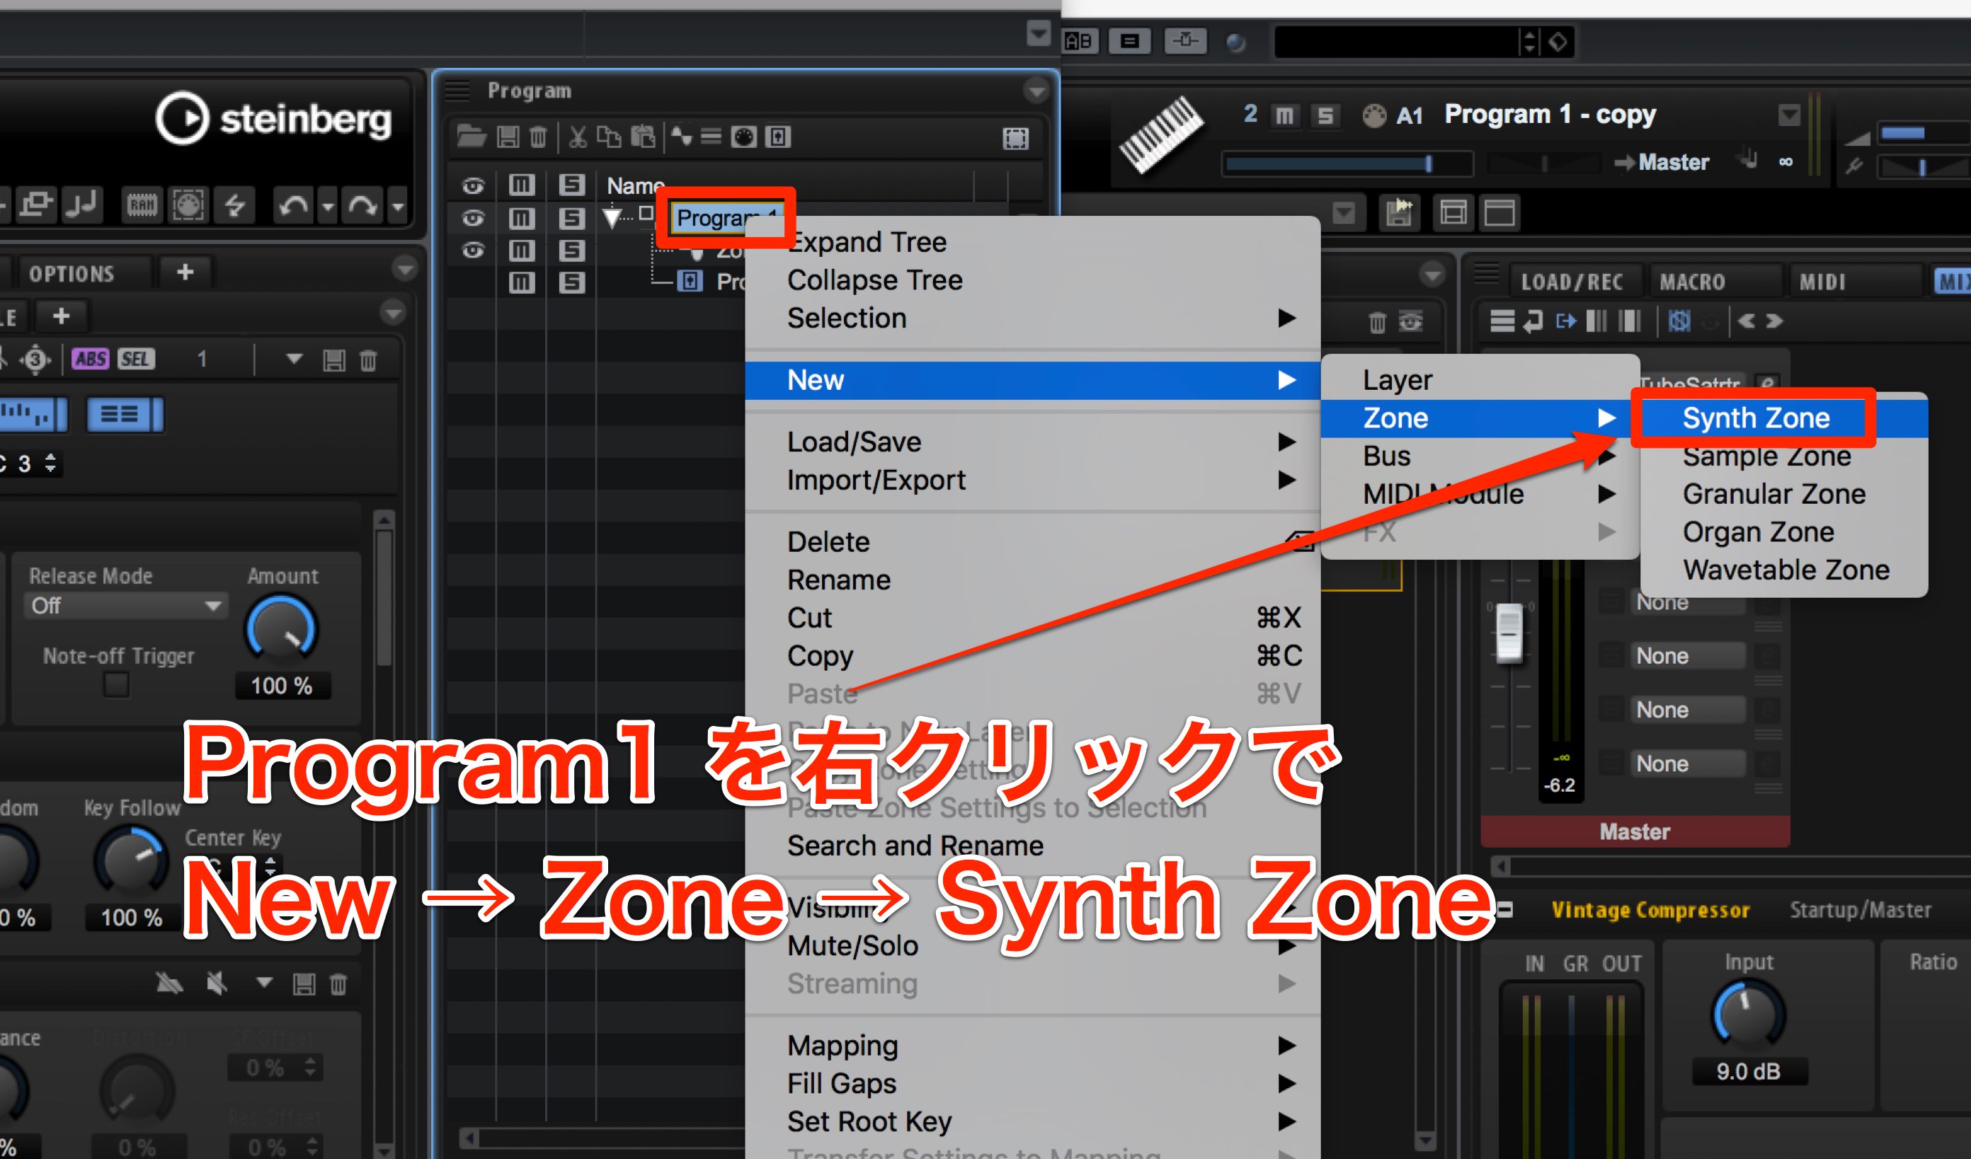Screen dimensions: 1971x1159
Task: Open the Release Mode dropdown
Action: pos(125,606)
